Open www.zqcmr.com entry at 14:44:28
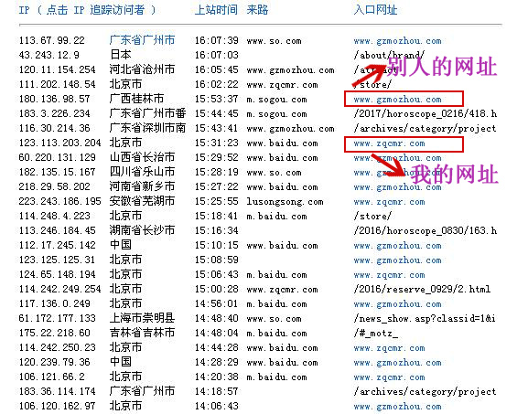The image size is (517, 414). [x=389, y=348]
